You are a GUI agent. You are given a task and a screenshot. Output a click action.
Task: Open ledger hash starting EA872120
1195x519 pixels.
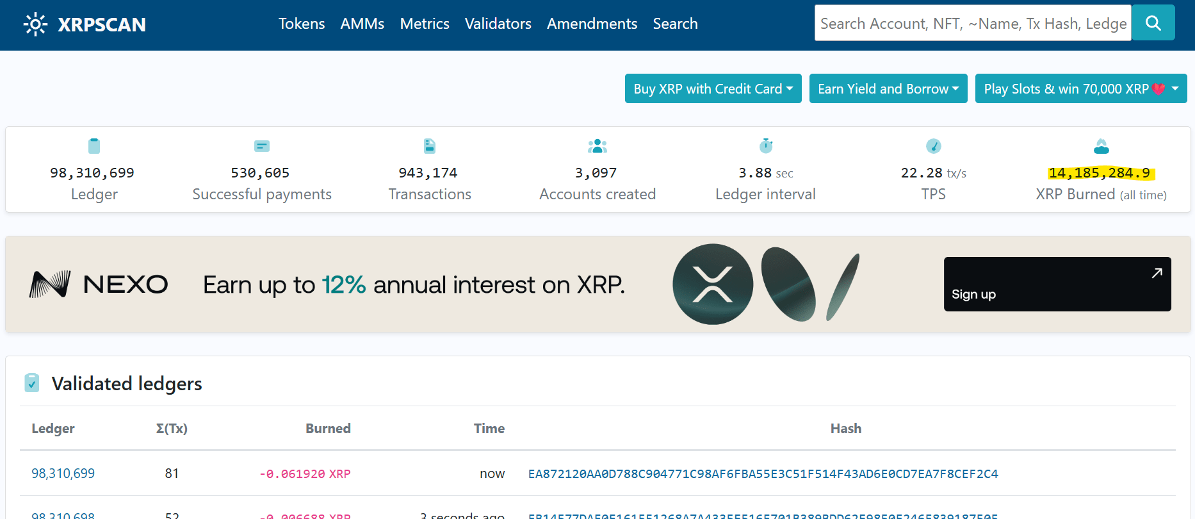[x=763, y=474]
